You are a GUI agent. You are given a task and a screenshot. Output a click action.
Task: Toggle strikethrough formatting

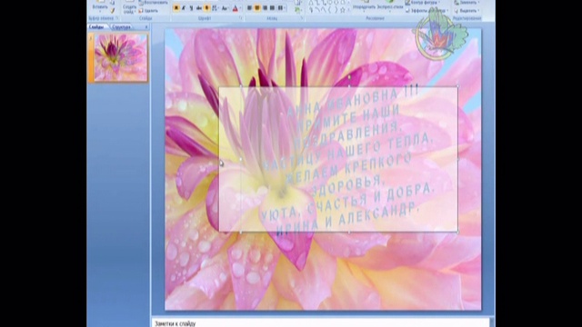pos(199,8)
